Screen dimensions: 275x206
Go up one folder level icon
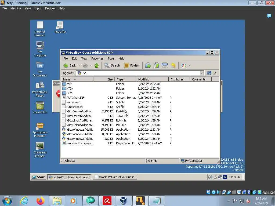tap(97, 65)
